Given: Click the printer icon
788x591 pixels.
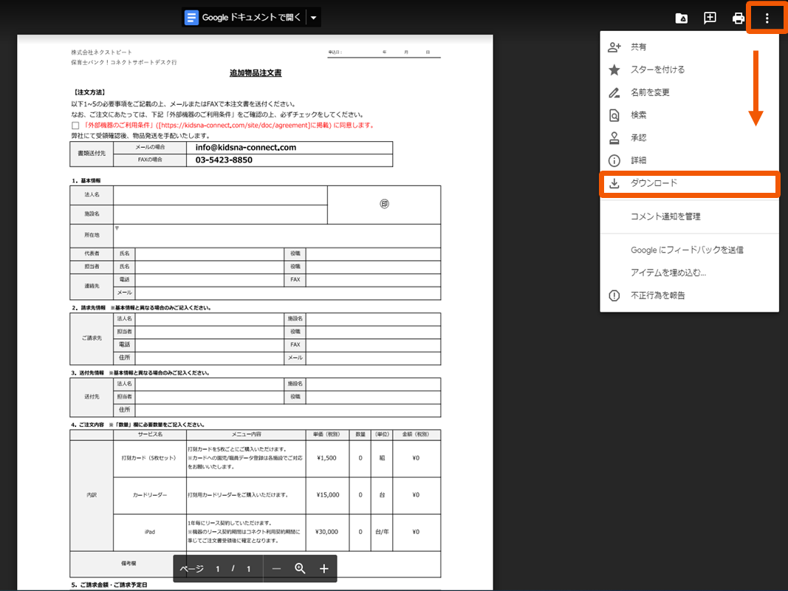Looking at the screenshot, I should [x=738, y=18].
